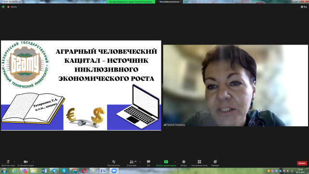Click green screen-sharing notification banner
309x174 pixels.
click(x=131, y=1)
